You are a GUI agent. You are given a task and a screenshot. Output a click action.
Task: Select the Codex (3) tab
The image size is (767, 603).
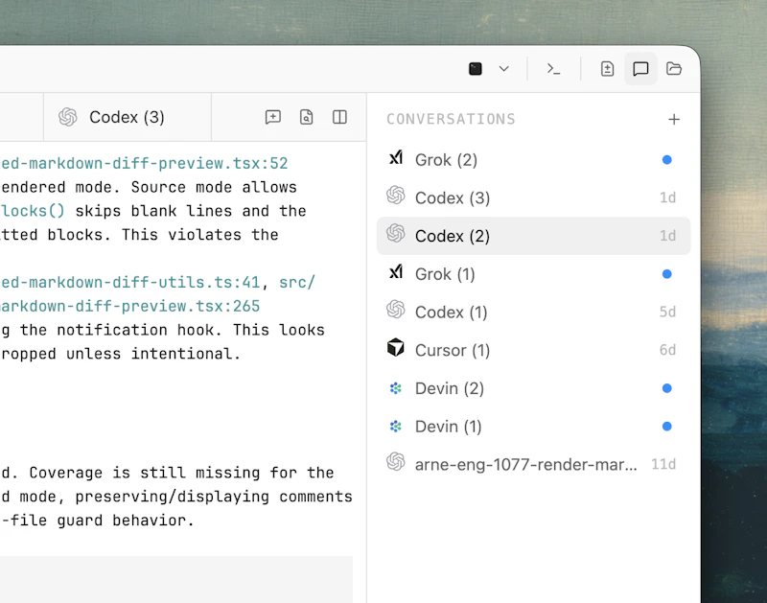point(128,117)
